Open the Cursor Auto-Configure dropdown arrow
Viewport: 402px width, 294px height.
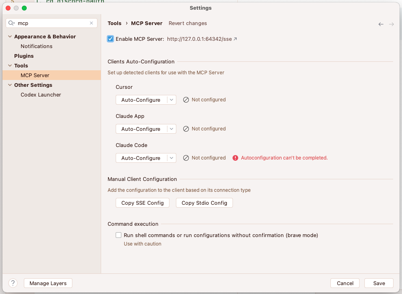point(171,100)
